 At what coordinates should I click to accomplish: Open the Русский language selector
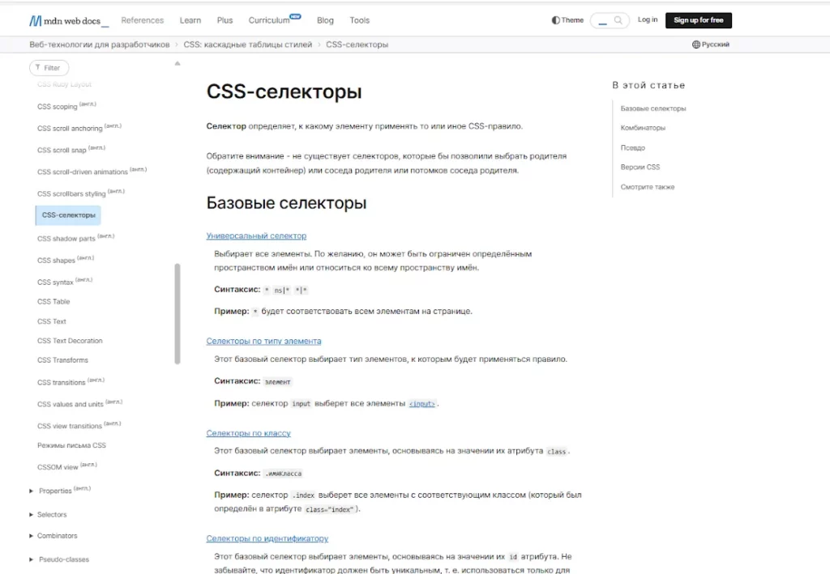710,45
